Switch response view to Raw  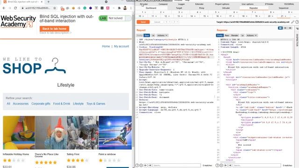227,35
